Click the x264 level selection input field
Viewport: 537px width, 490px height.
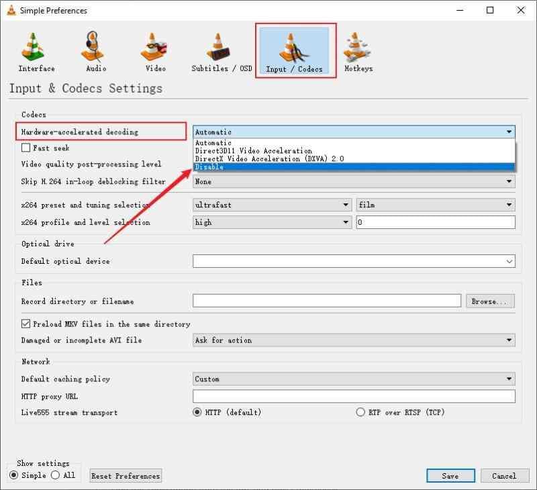pos(436,222)
